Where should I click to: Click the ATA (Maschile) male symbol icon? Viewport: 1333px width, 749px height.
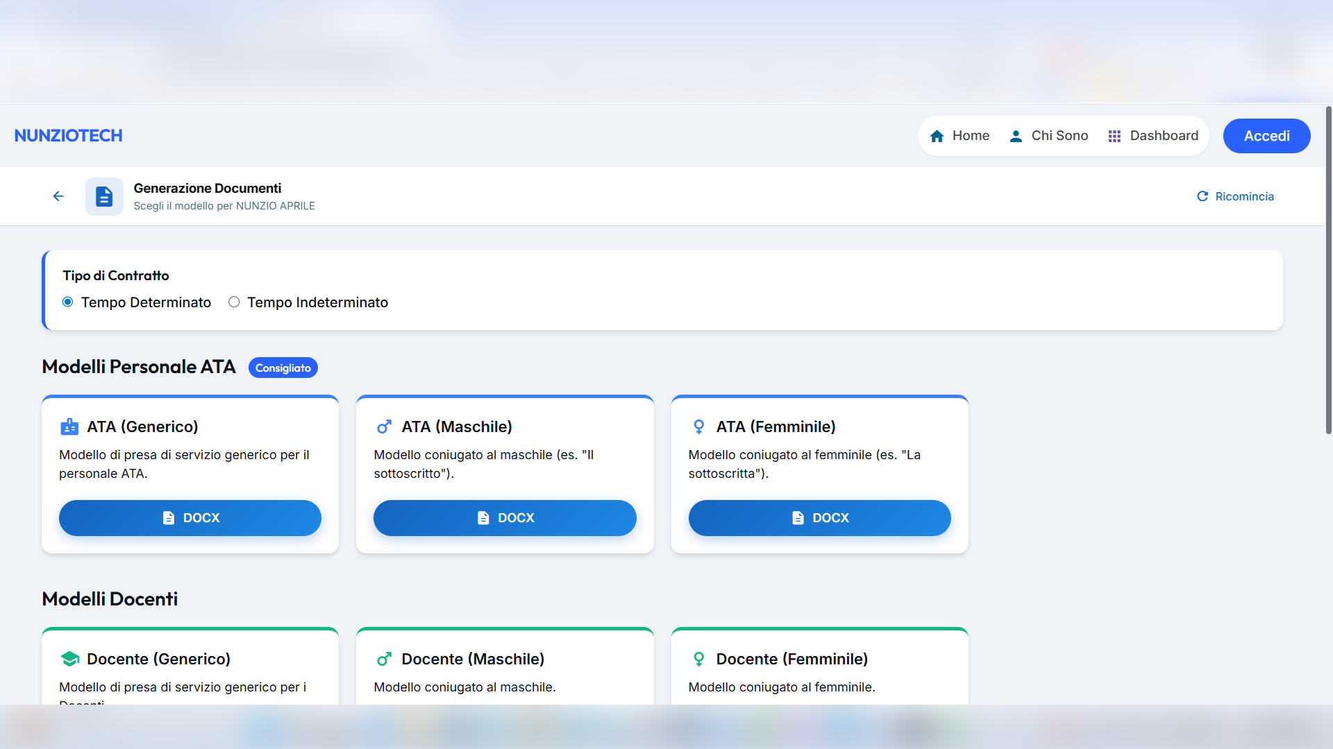pos(384,427)
